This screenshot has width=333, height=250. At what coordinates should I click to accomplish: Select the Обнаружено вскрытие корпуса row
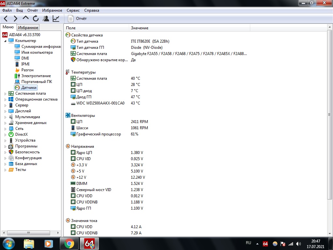[157, 60]
